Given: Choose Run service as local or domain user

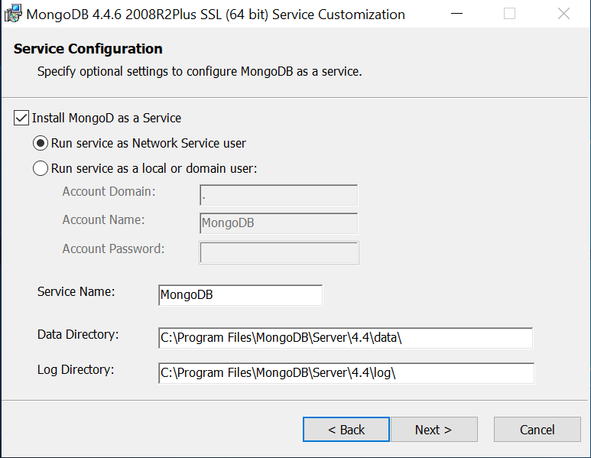Looking at the screenshot, I should (x=41, y=168).
